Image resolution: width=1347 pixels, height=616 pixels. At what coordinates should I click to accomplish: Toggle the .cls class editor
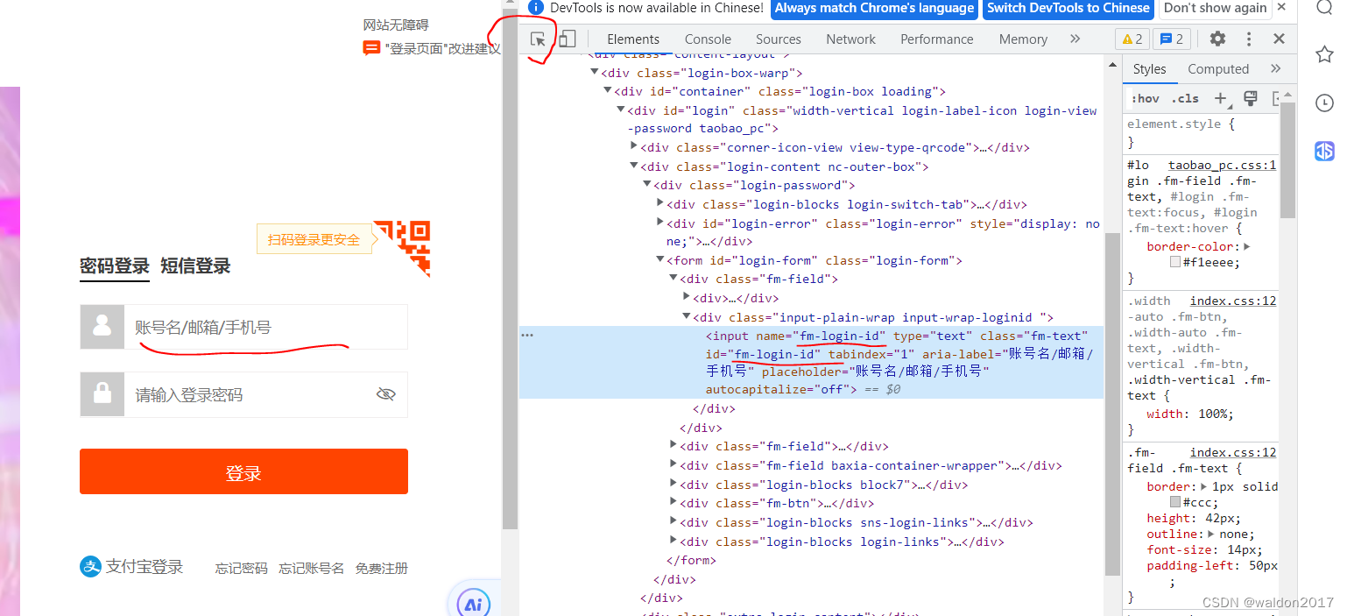[x=1184, y=98]
